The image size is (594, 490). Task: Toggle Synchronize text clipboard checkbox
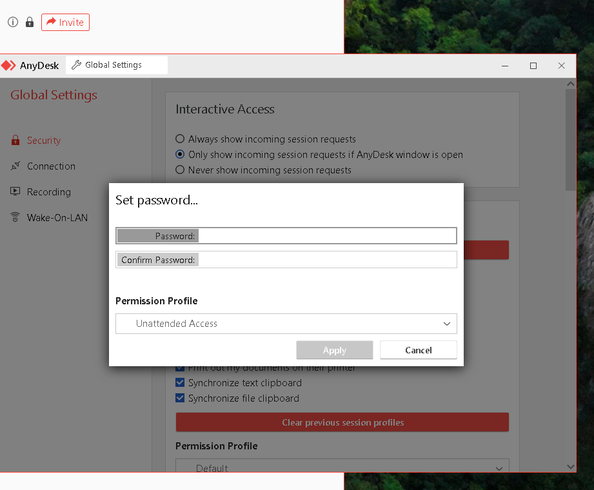click(x=180, y=383)
